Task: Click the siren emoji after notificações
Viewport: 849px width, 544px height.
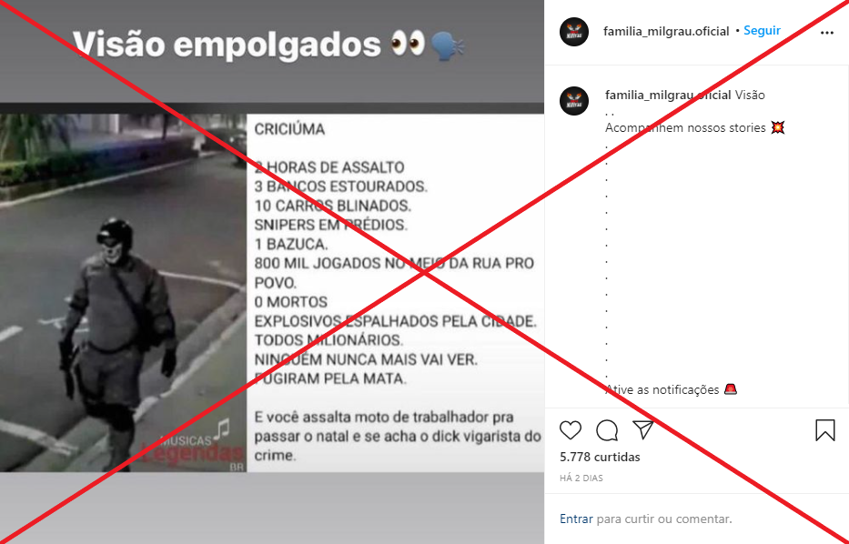Action: tap(731, 389)
